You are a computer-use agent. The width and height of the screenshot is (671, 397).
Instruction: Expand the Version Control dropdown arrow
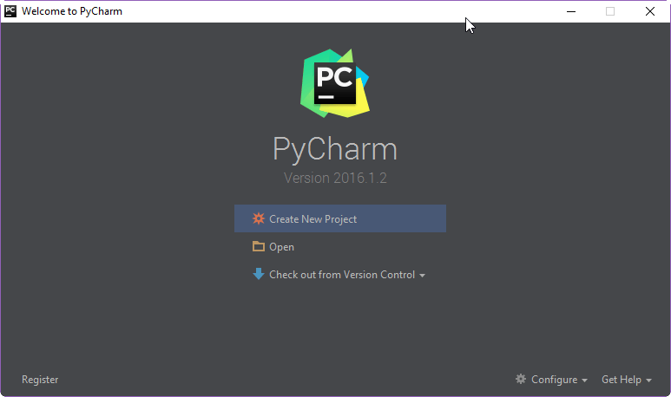coord(423,276)
